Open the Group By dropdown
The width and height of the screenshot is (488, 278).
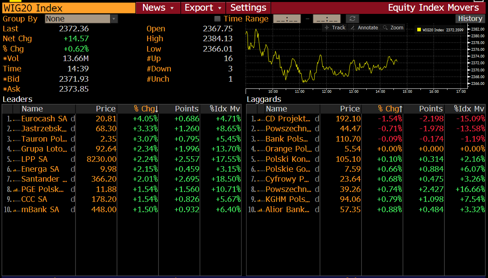point(114,19)
